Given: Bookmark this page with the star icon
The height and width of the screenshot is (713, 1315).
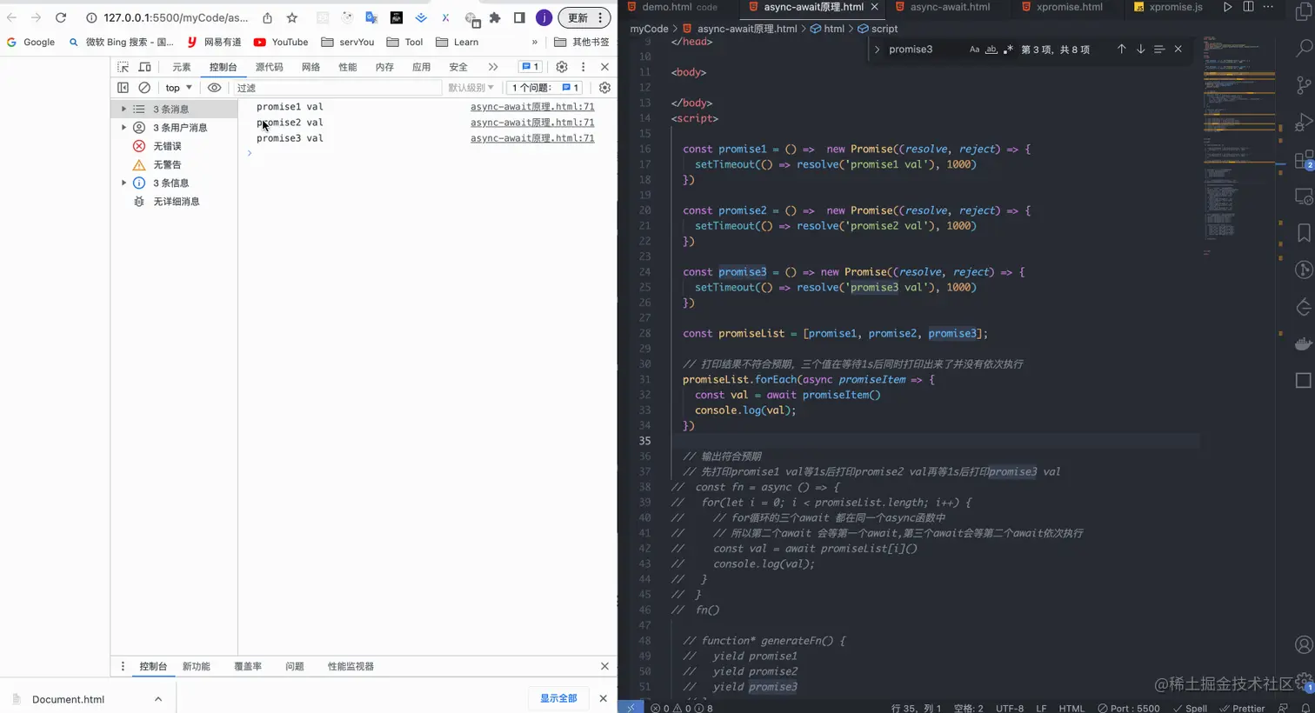Looking at the screenshot, I should coord(292,17).
